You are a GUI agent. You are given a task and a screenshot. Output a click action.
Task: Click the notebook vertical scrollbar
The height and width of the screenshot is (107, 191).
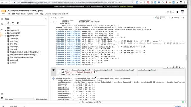coord(186,58)
